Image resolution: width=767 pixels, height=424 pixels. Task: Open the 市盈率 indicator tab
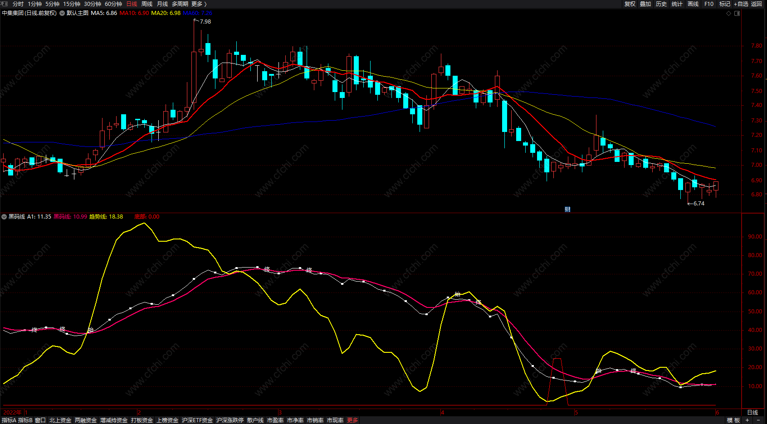275,420
